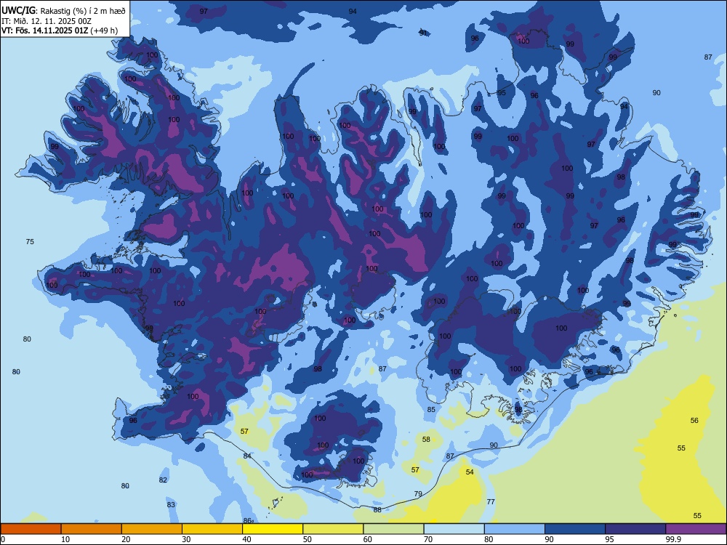This screenshot has width=727, height=545.
Task: Pick the purple above-99.9 legend swatch
Action: tap(696, 529)
